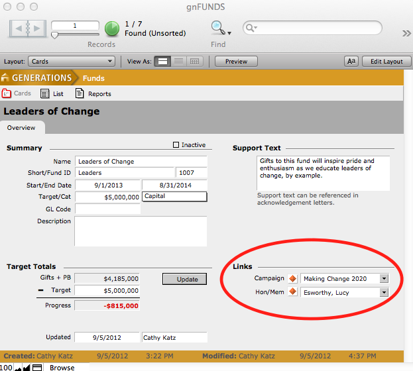Open the Reports icon
Screen dimensions: 413x371
click(80, 94)
